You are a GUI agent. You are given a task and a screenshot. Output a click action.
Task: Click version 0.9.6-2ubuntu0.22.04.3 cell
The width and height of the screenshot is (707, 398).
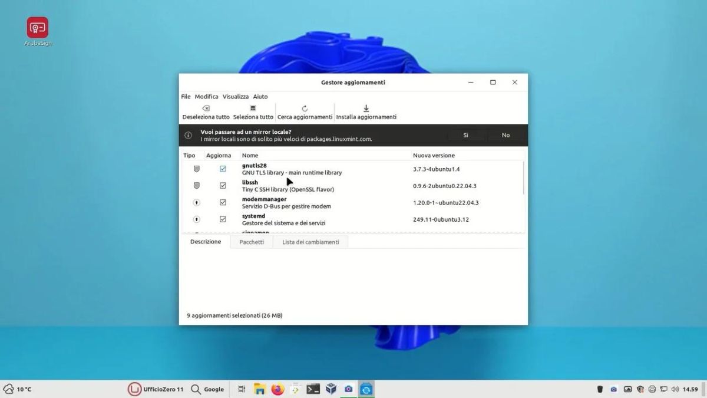click(445, 186)
